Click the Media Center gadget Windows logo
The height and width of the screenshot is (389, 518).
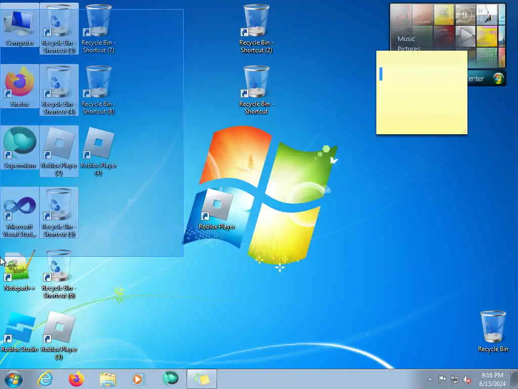(x=498, y=79)
